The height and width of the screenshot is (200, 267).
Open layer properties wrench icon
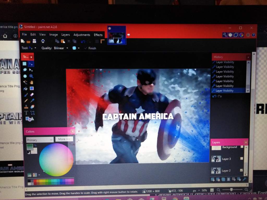click(x=244, y=179)
